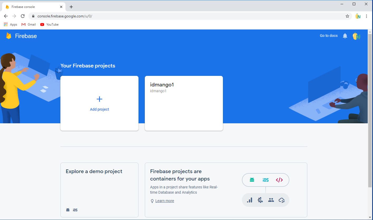
Task: Open notifications bell in Firebase header
Action: click(345, 36)
